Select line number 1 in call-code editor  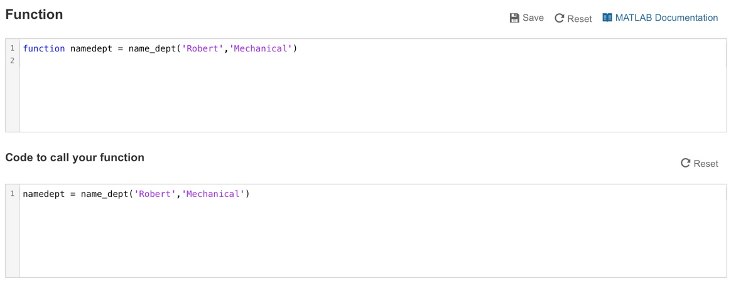12,194
